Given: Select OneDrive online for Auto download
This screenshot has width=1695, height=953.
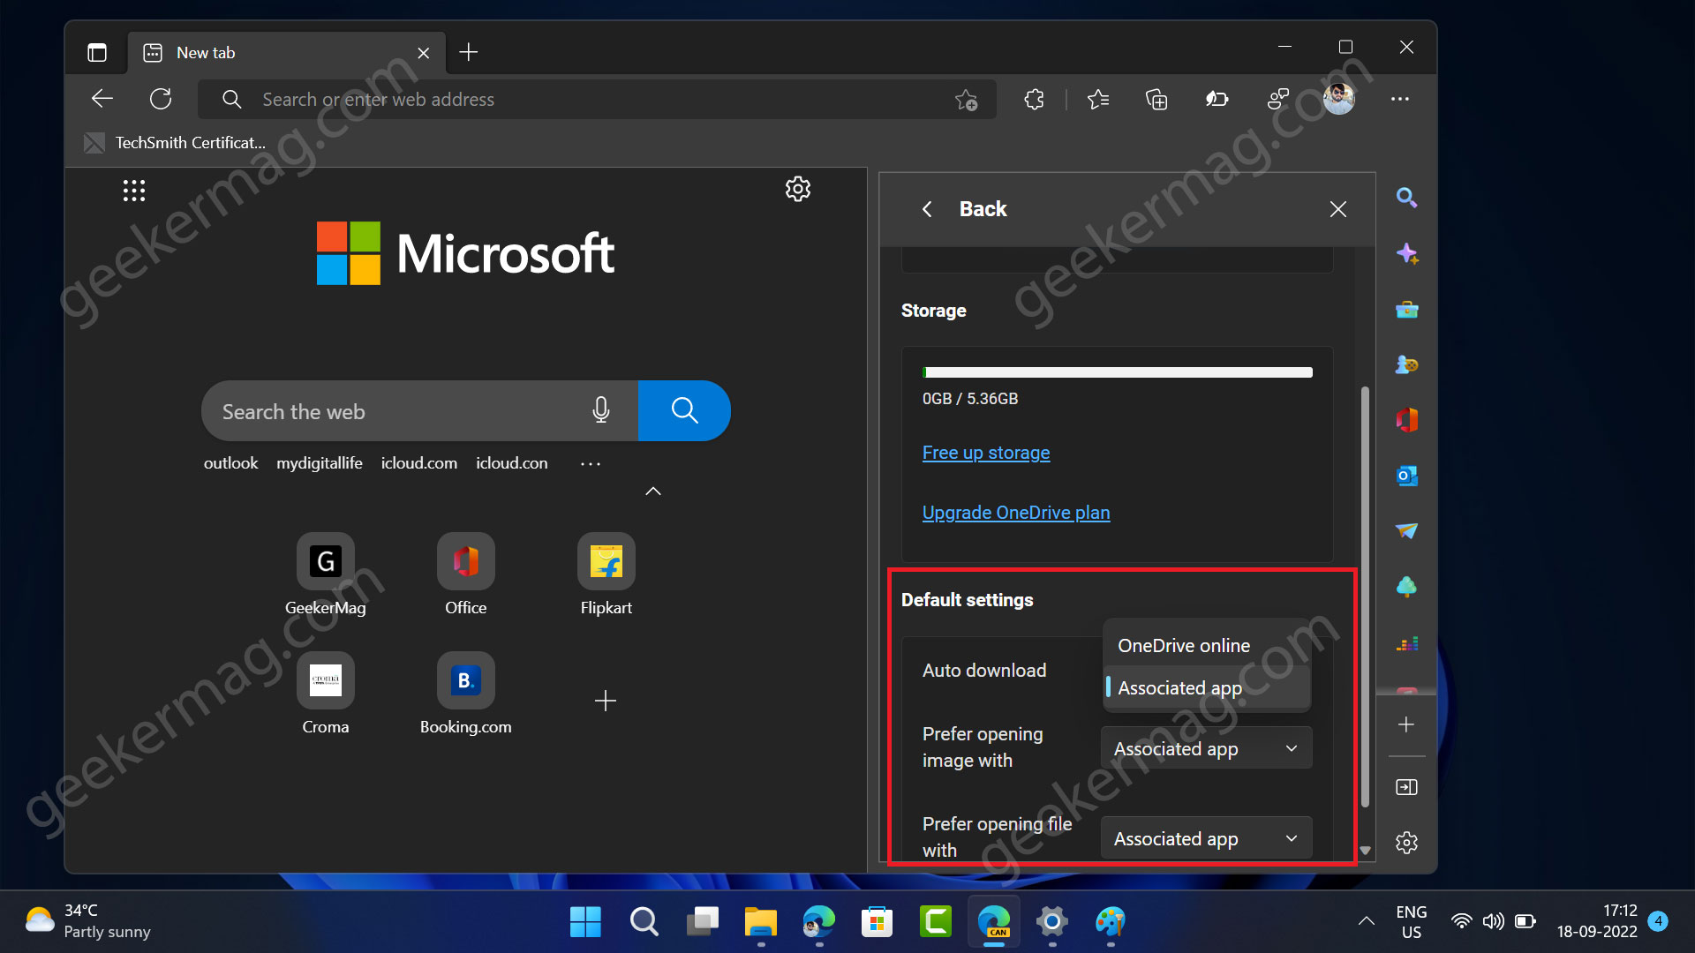Looking at the screenshot, I should tap(1183, 645).
